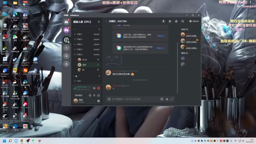Open voice connection details signal icon
Image resolution: width=256 pixels, height=144 pixels.
75,88
